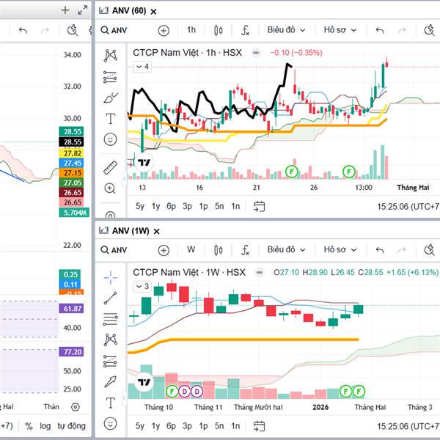Image resolution: width=440 pixels, height=440 pixels.
Task: Maximize left chart panel with arrows icon
Action: pyautogui.click(x=82, y=10)
